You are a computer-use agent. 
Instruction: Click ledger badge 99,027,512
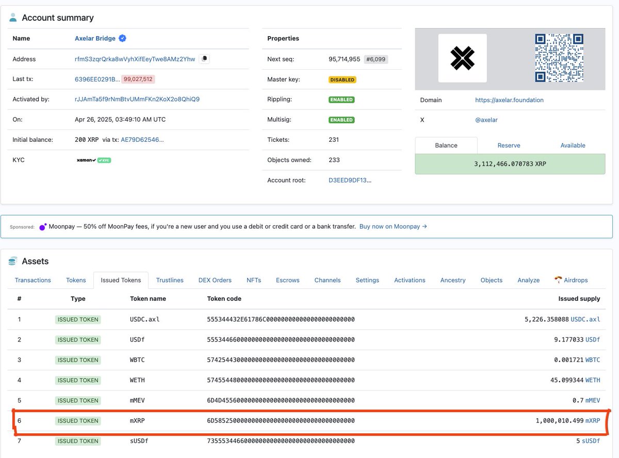138,79
